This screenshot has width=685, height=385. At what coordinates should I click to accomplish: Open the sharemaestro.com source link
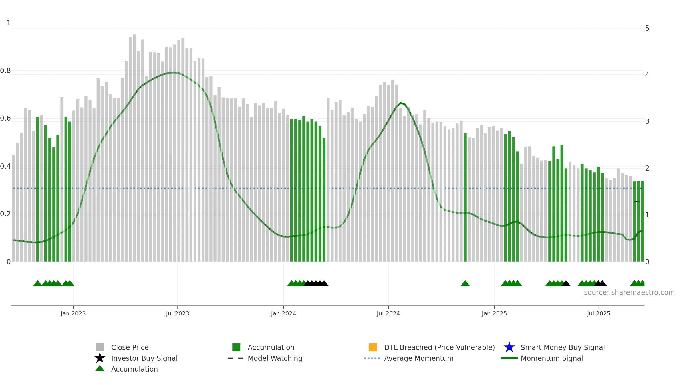click(x=629, y=293)
